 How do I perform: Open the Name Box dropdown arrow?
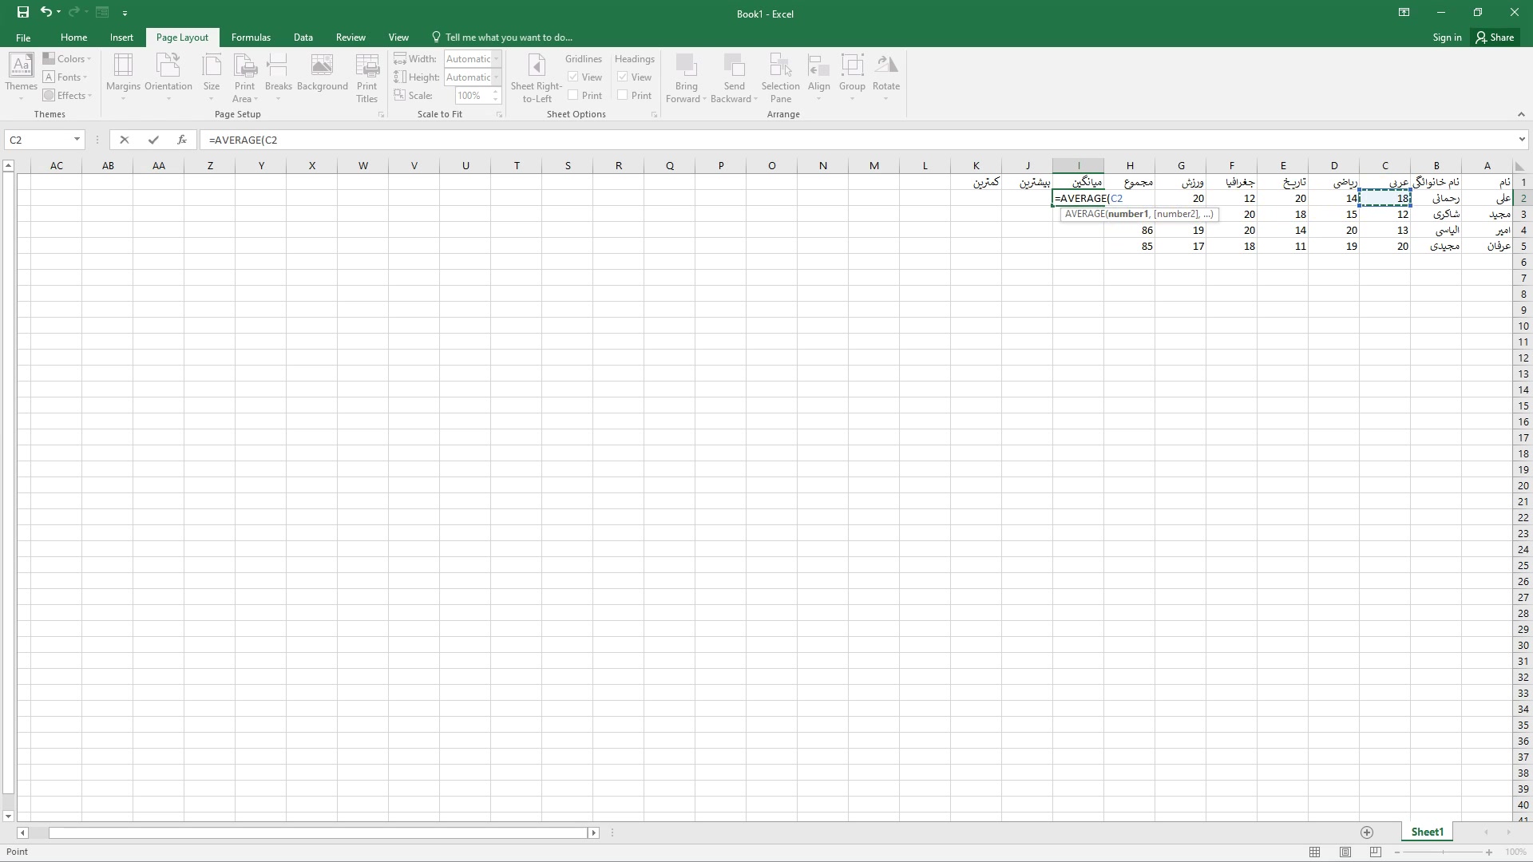point(77,140)
